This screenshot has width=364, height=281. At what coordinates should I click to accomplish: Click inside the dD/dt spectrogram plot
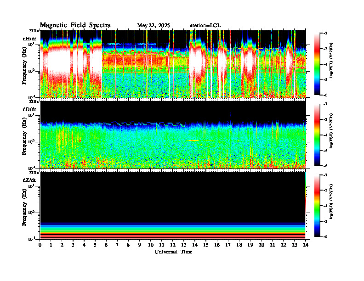173,135
